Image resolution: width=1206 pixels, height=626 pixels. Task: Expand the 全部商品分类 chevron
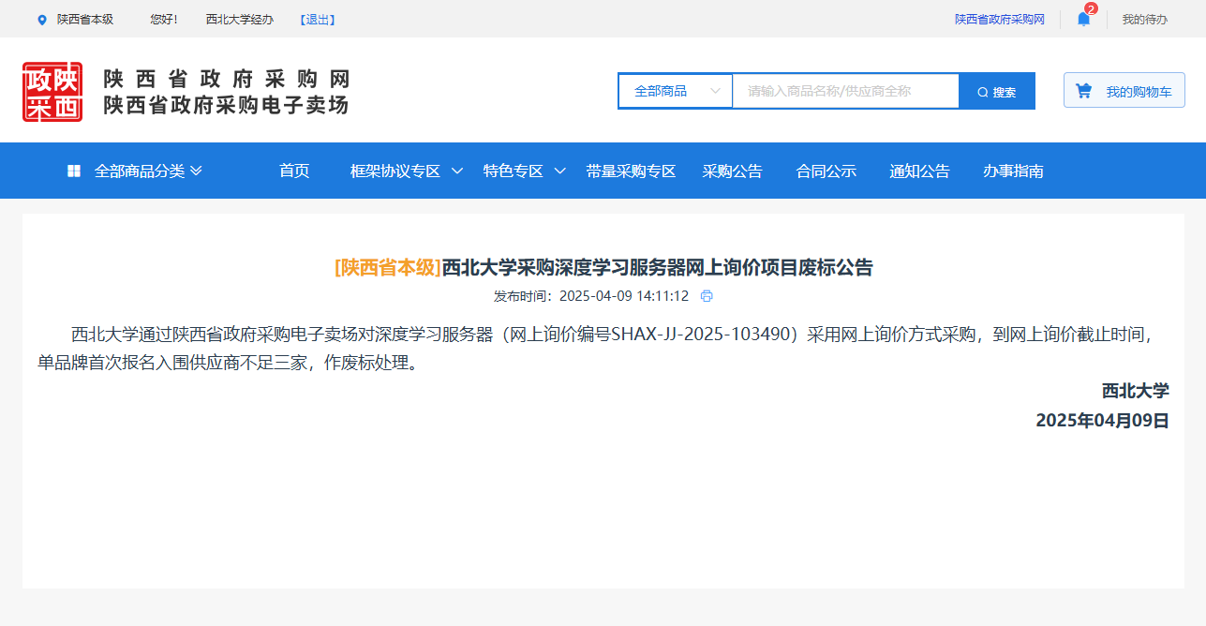196,171
